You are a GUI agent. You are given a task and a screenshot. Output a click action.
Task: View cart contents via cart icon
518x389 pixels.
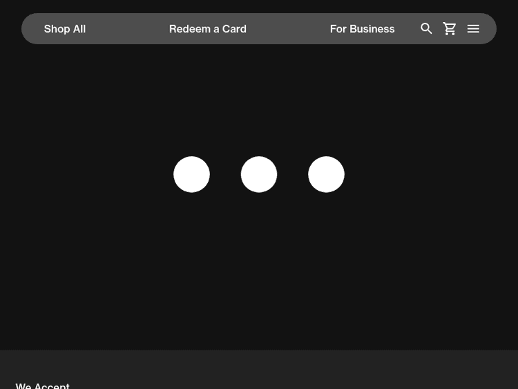pyautogui.click(x=450, y=28)
